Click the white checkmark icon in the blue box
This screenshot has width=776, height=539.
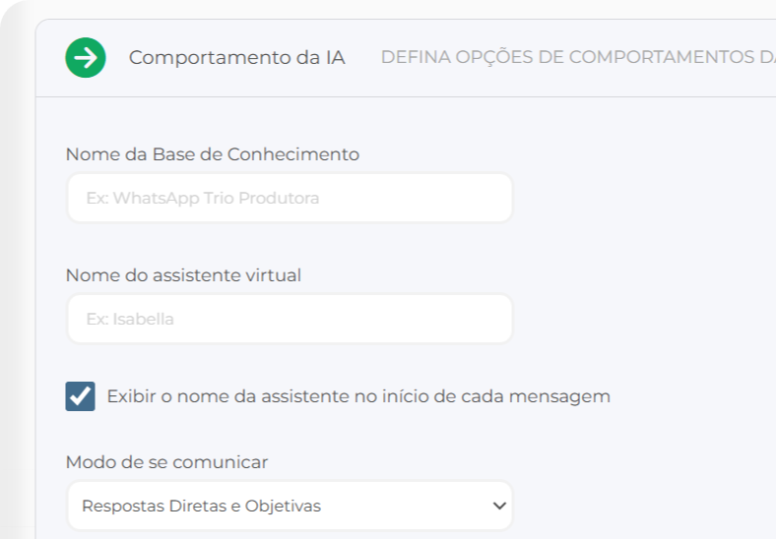pos(81,396)
